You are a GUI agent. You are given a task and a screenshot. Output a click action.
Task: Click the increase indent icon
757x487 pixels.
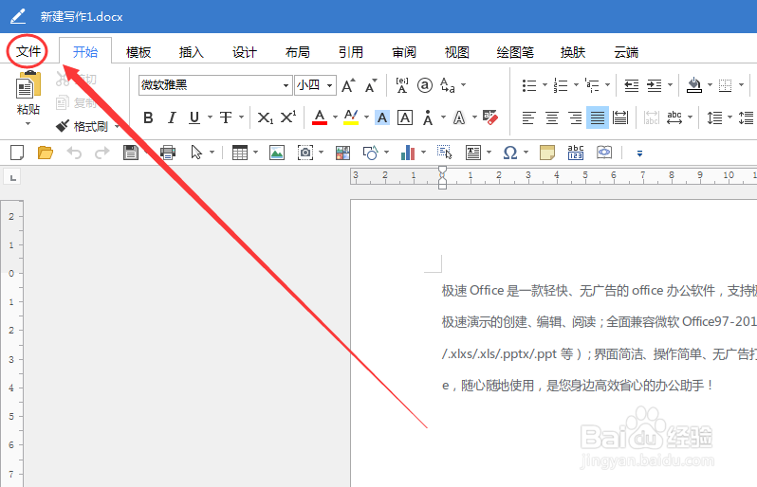tap(655, 85)
